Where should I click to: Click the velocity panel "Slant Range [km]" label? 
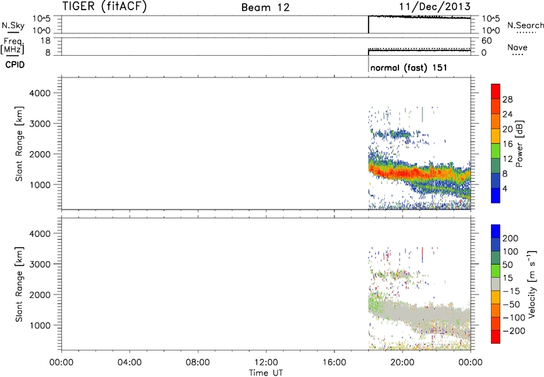(x=19, y=284)
